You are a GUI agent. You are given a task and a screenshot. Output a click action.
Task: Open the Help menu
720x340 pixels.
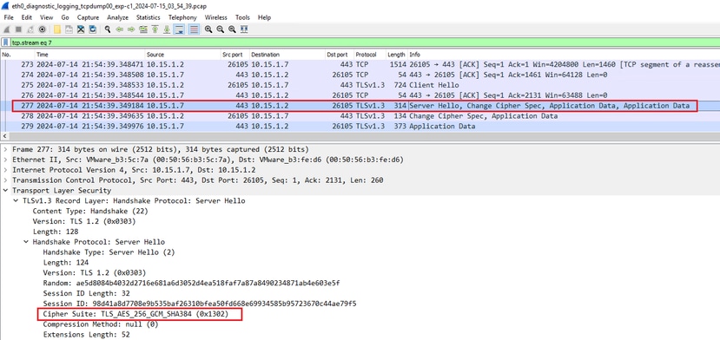(x=264, y=17)
